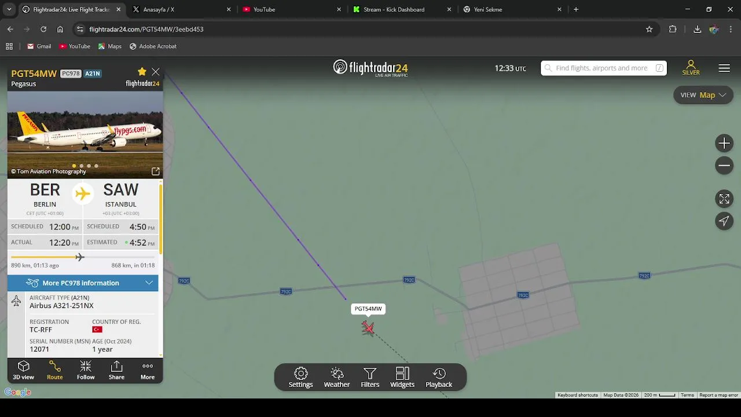Open map Settings

300,378
